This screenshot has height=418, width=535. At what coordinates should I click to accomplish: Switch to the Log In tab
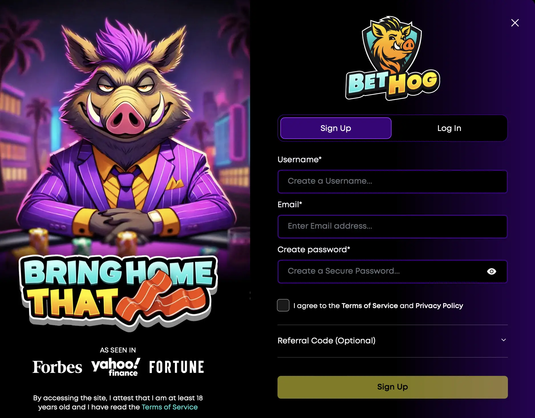pyautogui.click(x=449, y=128)
